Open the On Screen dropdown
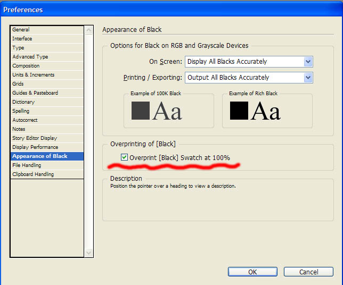 249,62
